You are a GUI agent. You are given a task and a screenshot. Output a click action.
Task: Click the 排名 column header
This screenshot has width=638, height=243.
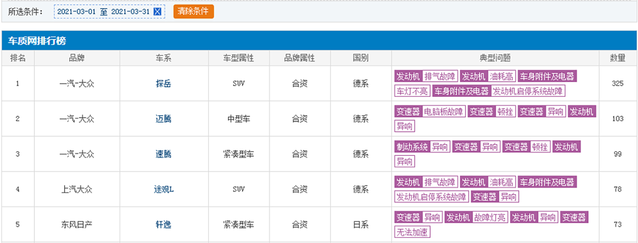pyautogui.click(x=18, y=58)
